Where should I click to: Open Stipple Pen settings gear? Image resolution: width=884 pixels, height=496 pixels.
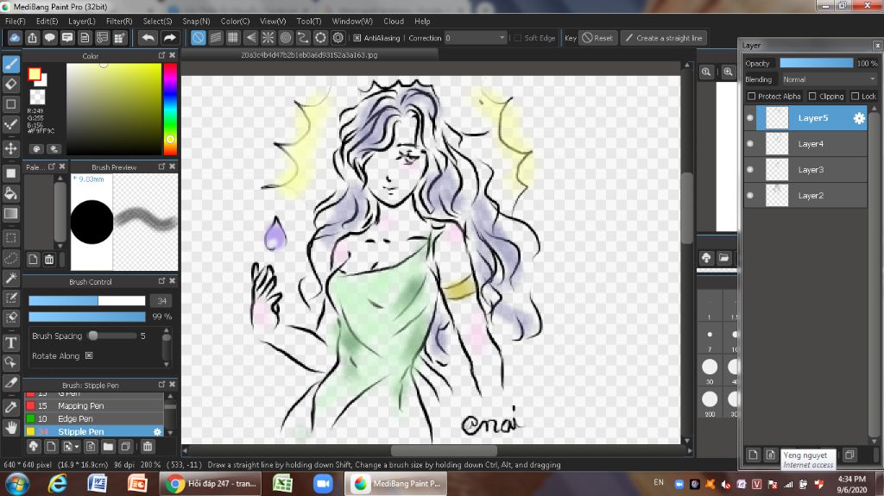point(157,432)
